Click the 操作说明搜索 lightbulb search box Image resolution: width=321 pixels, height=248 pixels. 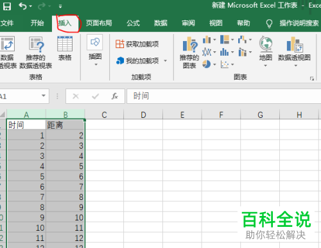292,23
